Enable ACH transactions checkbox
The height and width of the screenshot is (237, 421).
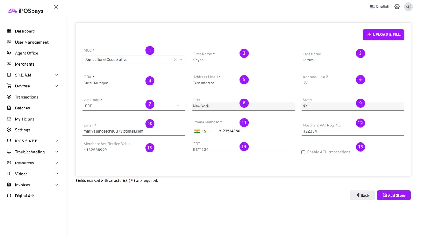pyautogui.click(x=303, y=152)
